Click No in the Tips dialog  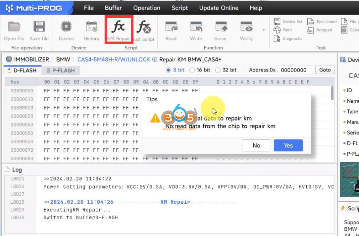pyautogui.click(x=257, y=145)
